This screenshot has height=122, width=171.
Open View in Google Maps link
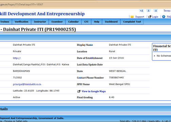click(x=93, y=91)
